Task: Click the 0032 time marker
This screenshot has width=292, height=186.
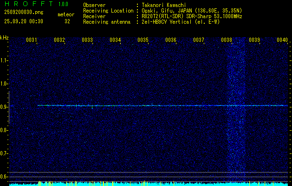Action: (x=59, y=40)
